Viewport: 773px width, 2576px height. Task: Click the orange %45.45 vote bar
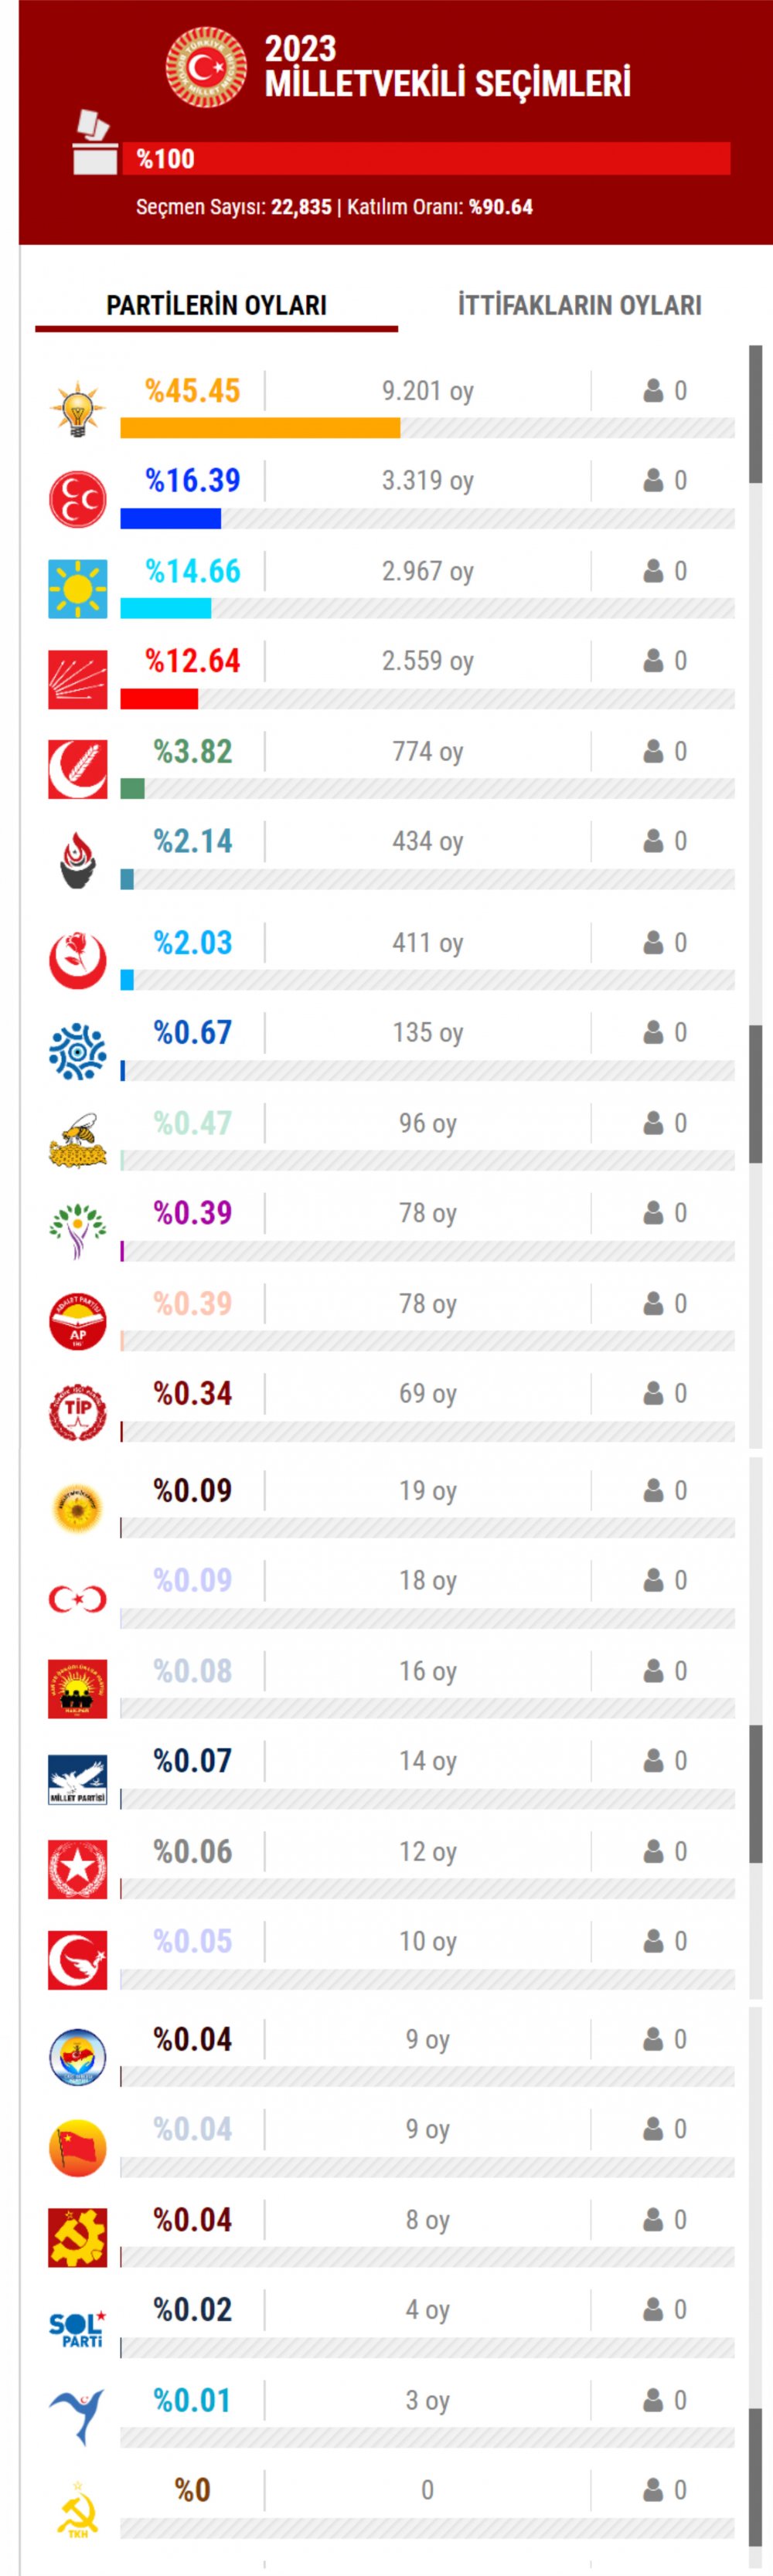(x=260, y=428)
